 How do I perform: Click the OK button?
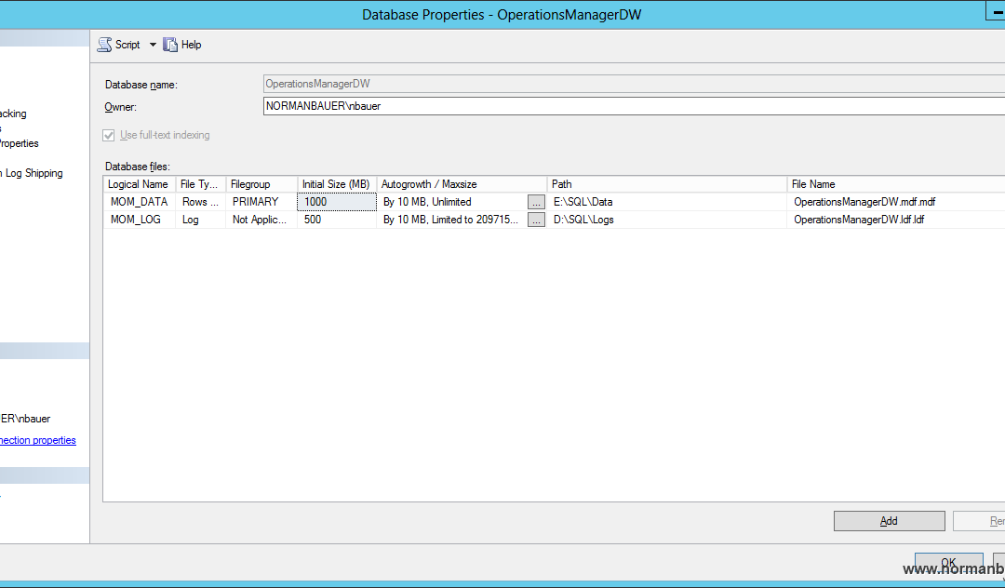point(948,562)
